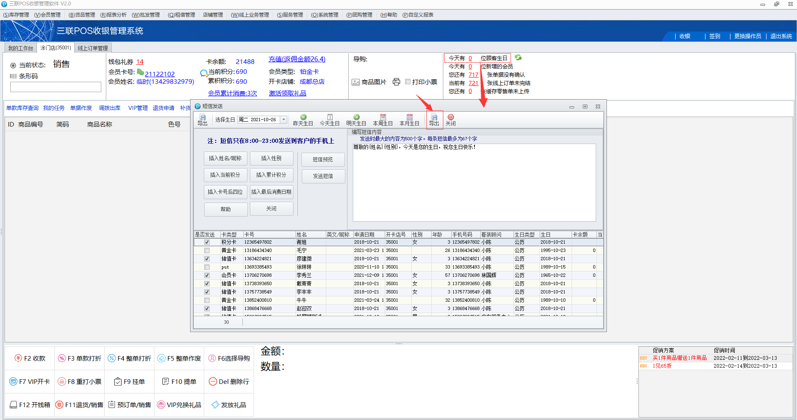Click F8 重打小票
Image resolution: width=797 pixels, height=420 pixels.
(80, 381)
